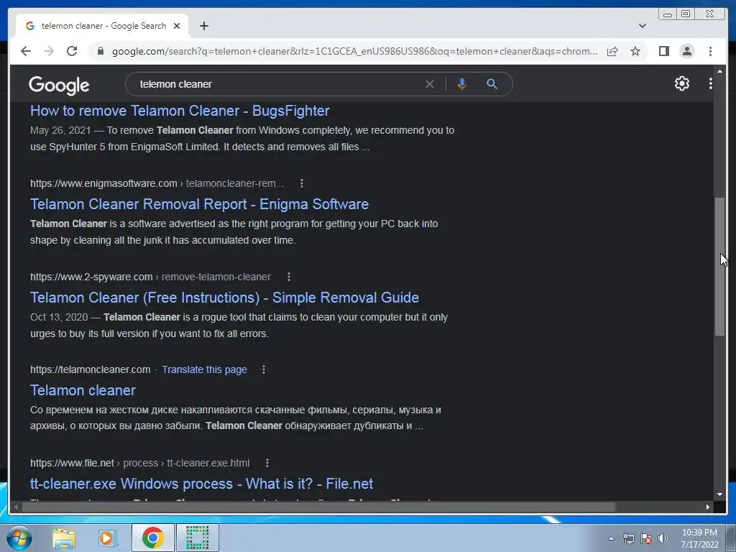Image resolution: width=736 pixels, height=552 pixels.
Task: Close the telemon cleaner tab
Action: [177, 26]
